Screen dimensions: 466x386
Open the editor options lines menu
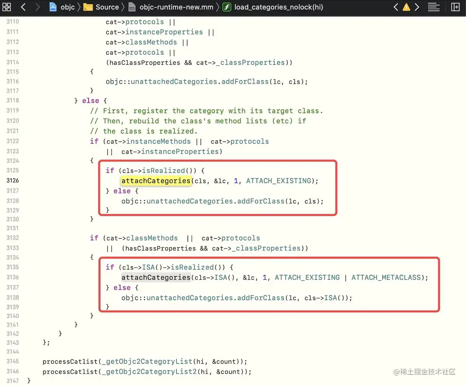pos(433,7)
